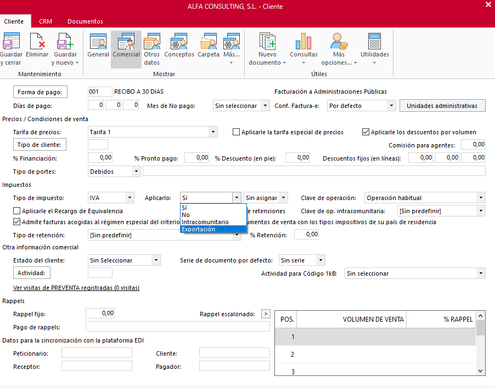Show the General section

click(x=98, y=45)
